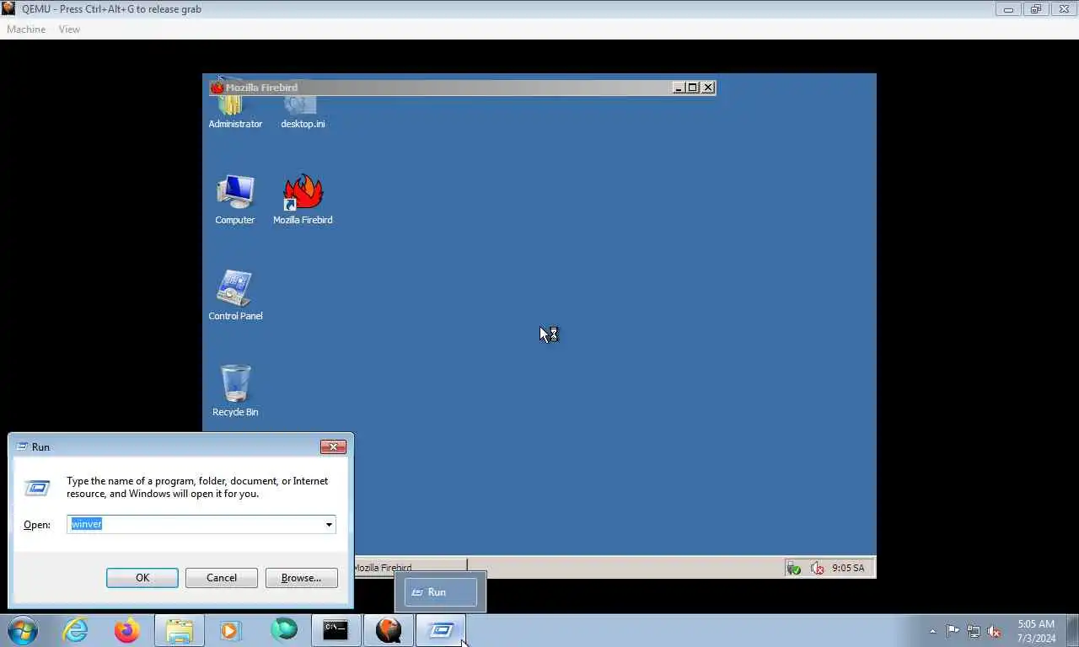
Task: Click the guest security shield tray icon
Action: pyautogui.click(x=793, y=568)
